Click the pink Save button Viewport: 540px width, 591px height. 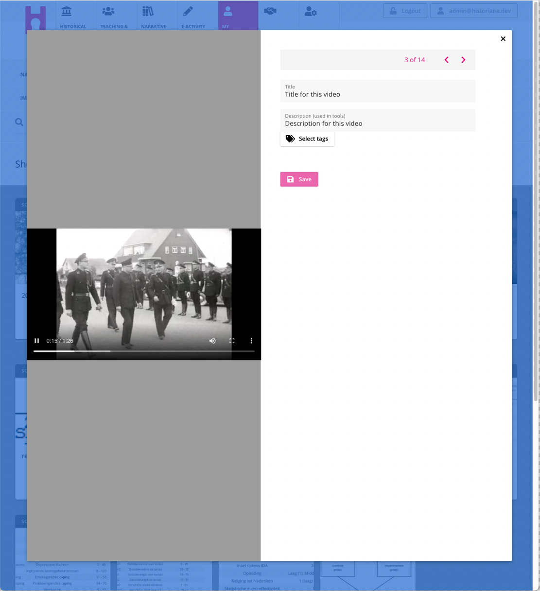(x=299, y=179)
